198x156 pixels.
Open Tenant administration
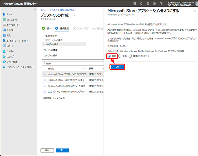[x=10, y=62]
